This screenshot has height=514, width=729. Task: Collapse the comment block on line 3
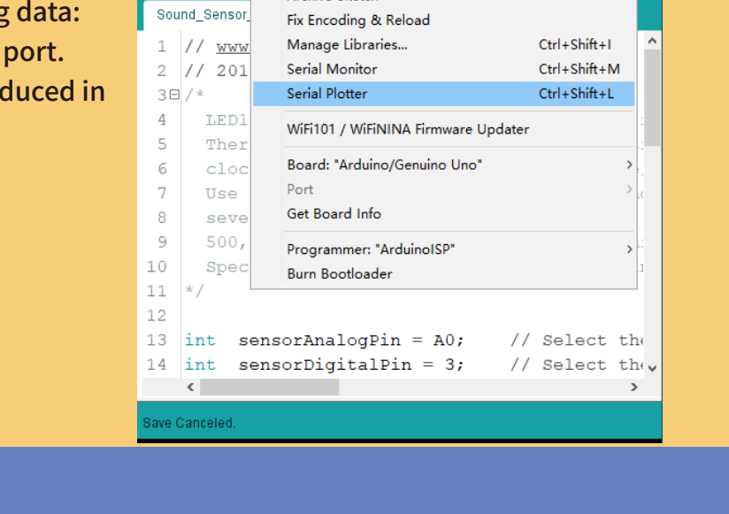click(174, 95)
